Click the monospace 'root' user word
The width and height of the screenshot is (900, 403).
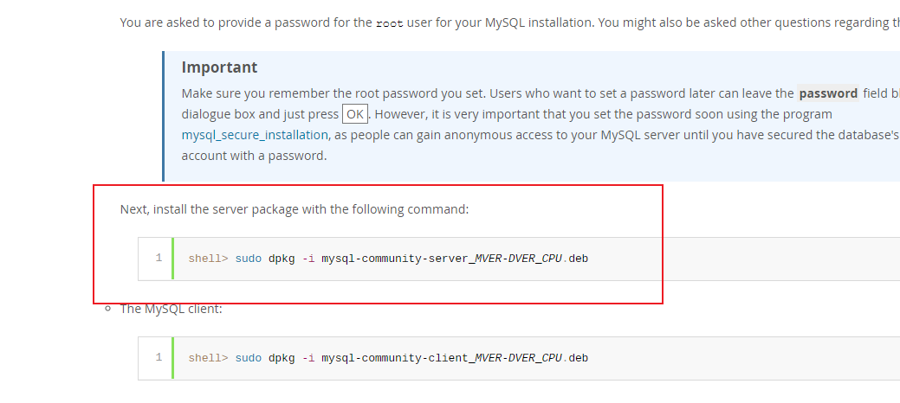(389, 23)
